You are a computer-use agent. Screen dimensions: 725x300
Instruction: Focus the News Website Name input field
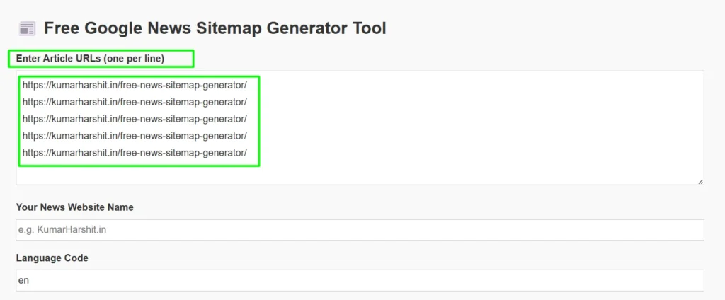tap(360, 230)
